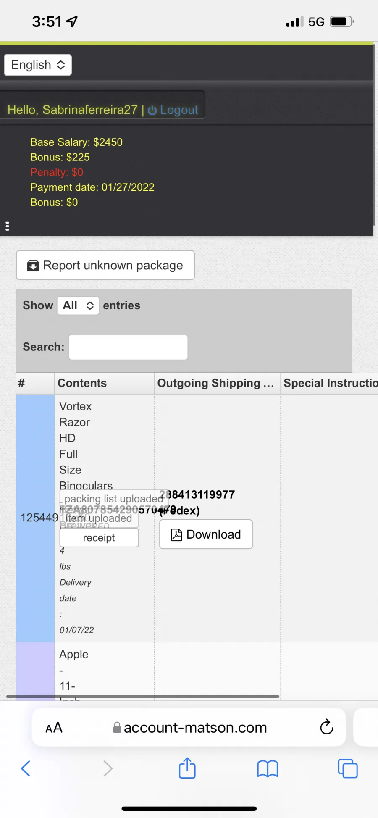Click the Report unknown package button

105,265
